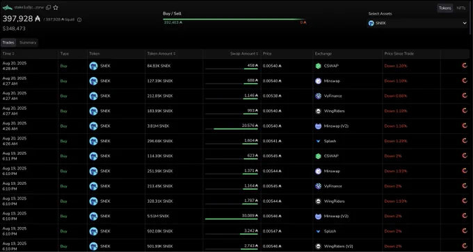473x252 pixels.
Task: Click the 'Down 1.20%' price change
Action: (396, 66)
